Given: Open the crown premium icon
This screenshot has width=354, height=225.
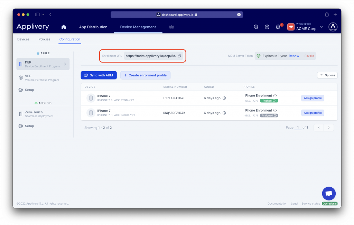Looking at the screenshot, I should pyautogui.click(x=171, y=27).
